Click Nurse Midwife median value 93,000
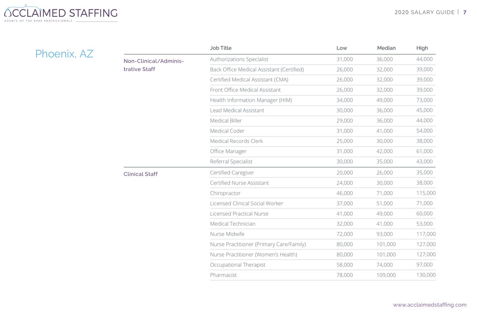477x312 pixels. click(384, 234)
